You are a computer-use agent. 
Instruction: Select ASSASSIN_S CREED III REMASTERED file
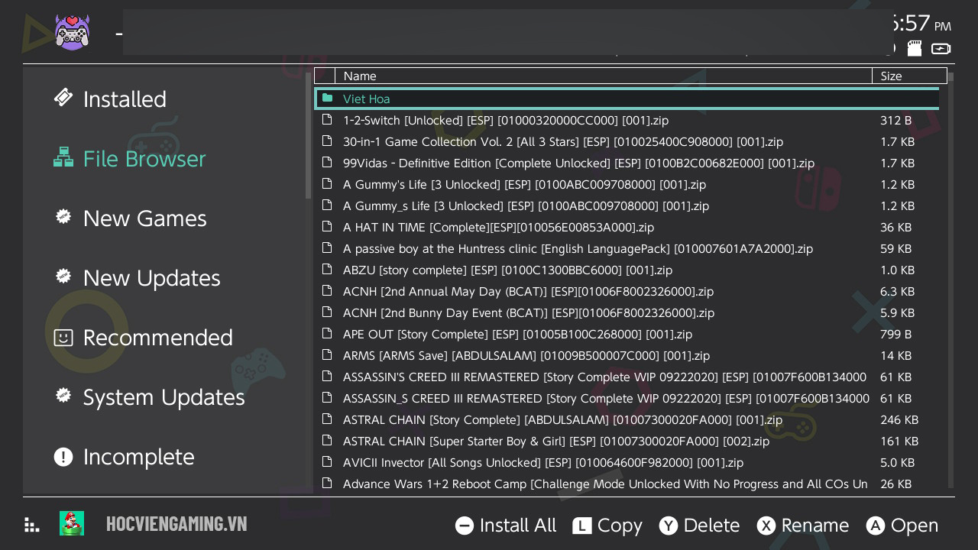627,398
